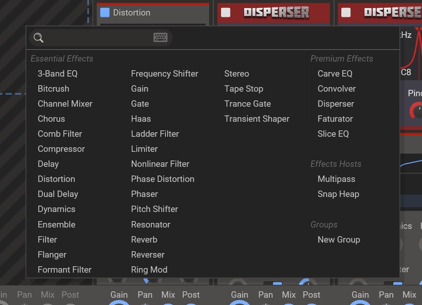Click the keyboard icon in search bar
This screenshot has width=422, height=305.
click(x=160, y=38)
